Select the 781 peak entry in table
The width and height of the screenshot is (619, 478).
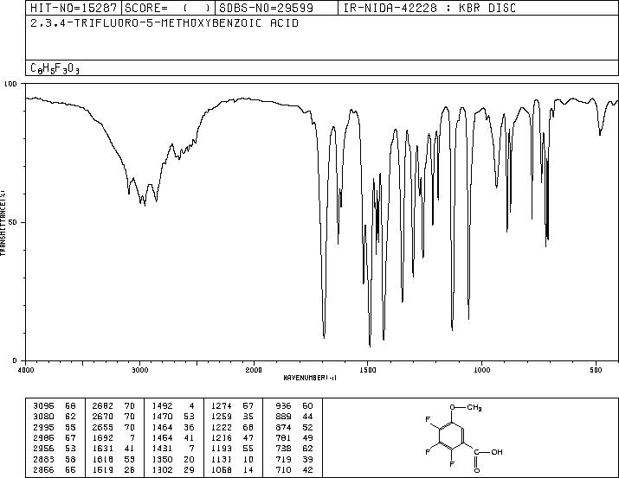click(x=294, y=437)
